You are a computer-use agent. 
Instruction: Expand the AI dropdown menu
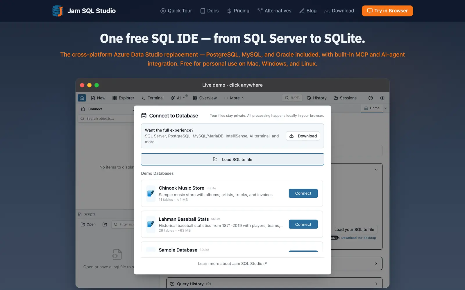pyautogui.click(x=178, y=98)
